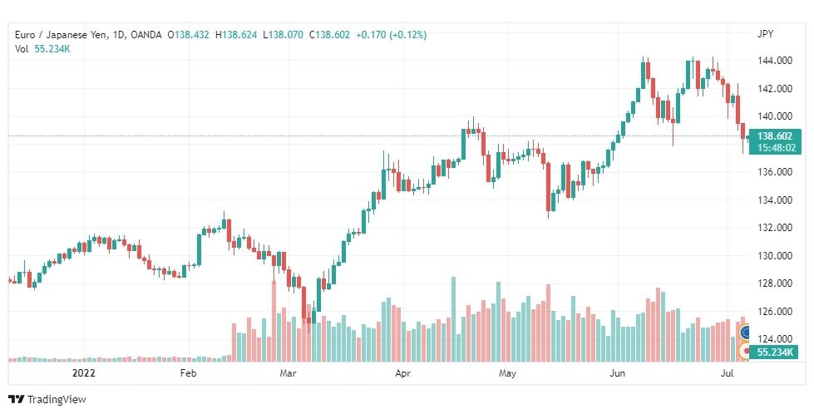814x414 pixels.
Task: Click the close value C138.602 in legend
Action: tap(329, 35)
